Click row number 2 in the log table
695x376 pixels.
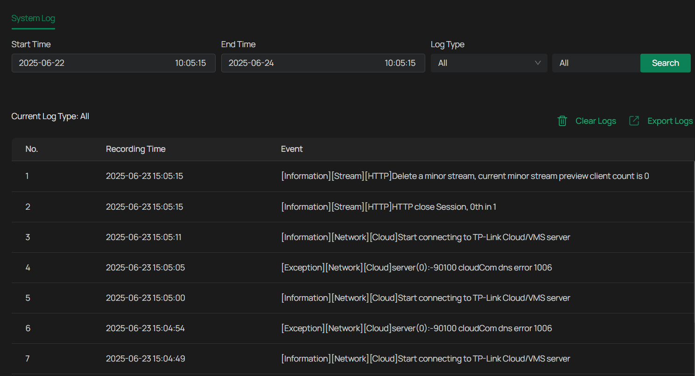(x=28, y=206)
